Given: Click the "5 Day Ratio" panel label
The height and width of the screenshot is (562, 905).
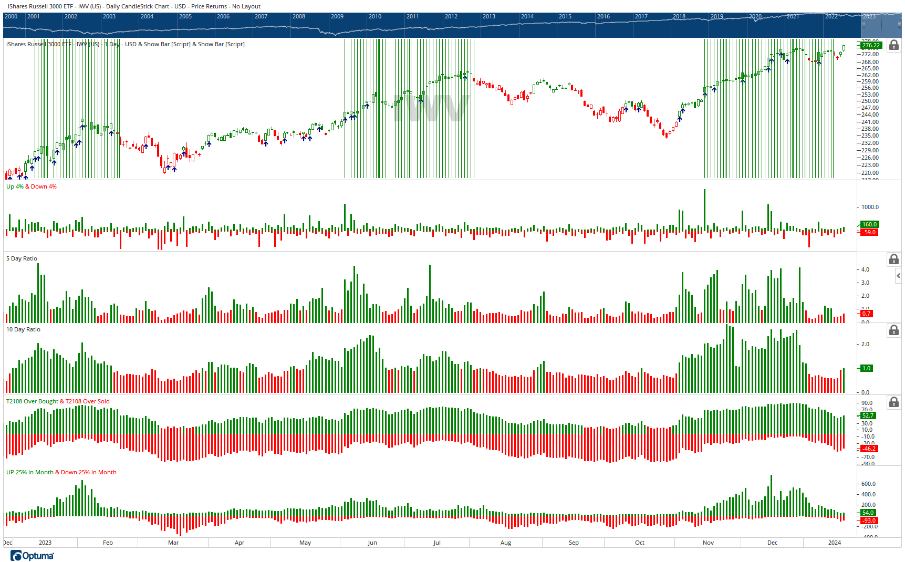Looking at the screenshot, I should tap(21, 258).
